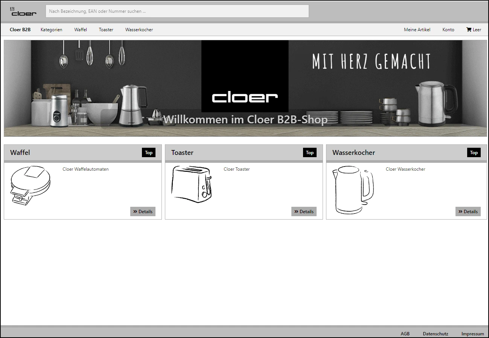Image resolution: width=489 pixels, height=338 pixels.
Task: Open Meine Artikel
Action: 417,29
